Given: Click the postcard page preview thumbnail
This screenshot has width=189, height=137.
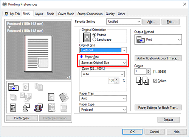Looking at the screenshot, I should (x=38, y=53).
